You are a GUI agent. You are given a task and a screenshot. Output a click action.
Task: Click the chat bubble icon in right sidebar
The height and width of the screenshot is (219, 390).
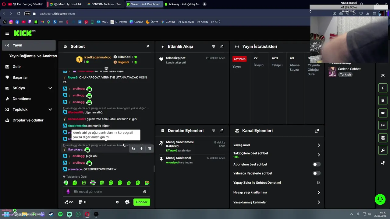pyautogui.click(x=383, y=113)
